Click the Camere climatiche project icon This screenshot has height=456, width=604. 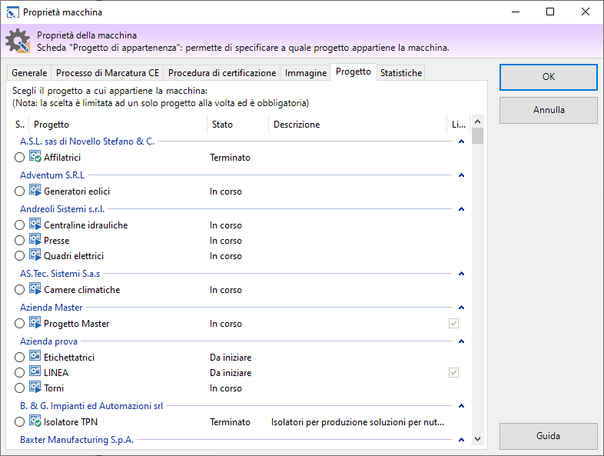coord(35,290)
